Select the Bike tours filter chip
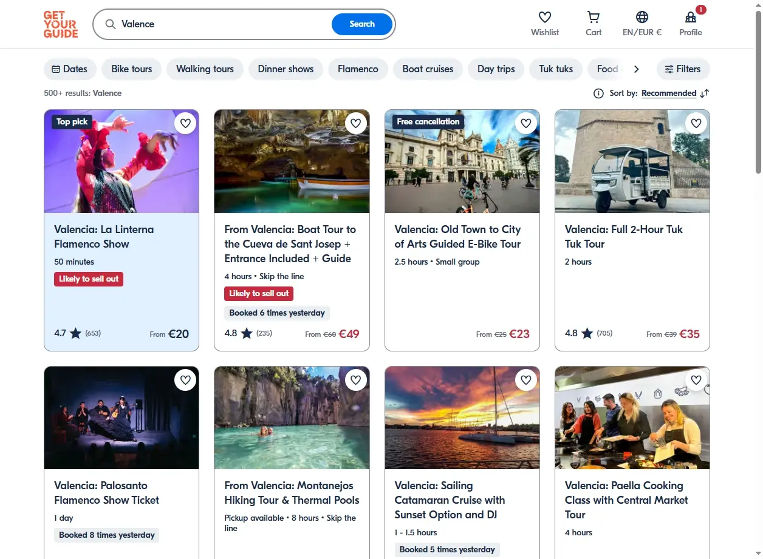The height and width of the screenshot is (559, 763). (x=132, y=69)
